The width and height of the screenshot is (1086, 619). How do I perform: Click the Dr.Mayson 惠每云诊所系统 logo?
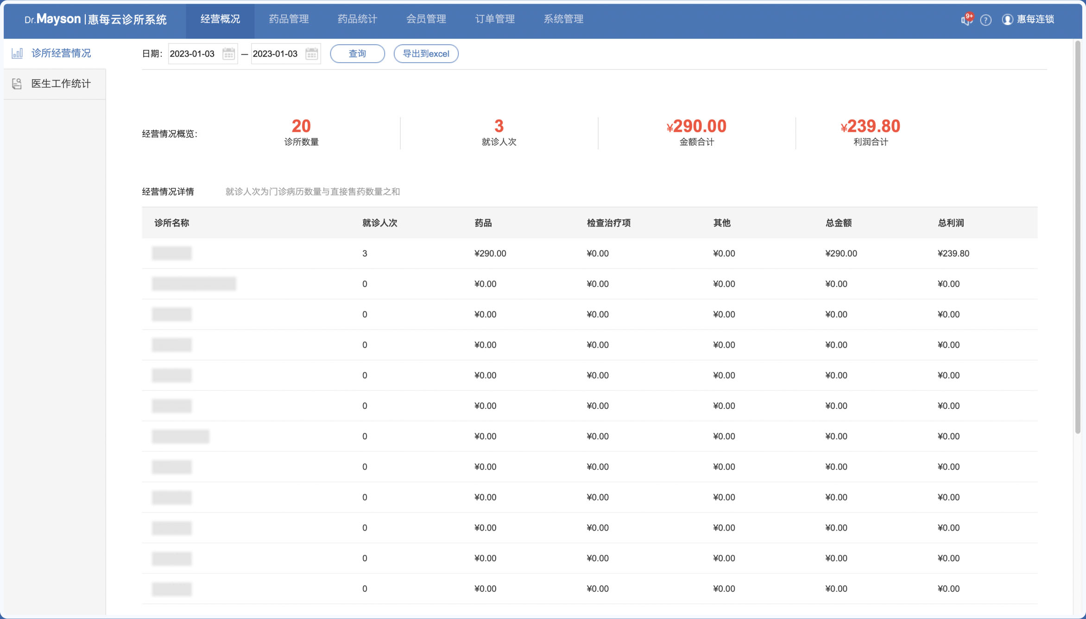(x=95, y=19)
